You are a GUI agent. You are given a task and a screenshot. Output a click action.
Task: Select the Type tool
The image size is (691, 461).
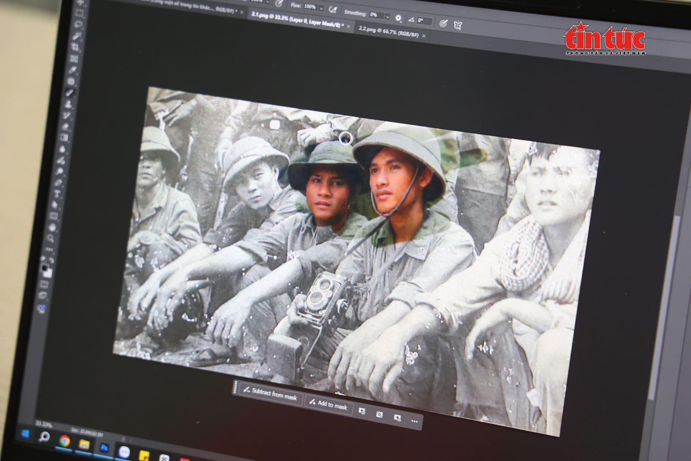pyautogui.click(x=57, y=194)
